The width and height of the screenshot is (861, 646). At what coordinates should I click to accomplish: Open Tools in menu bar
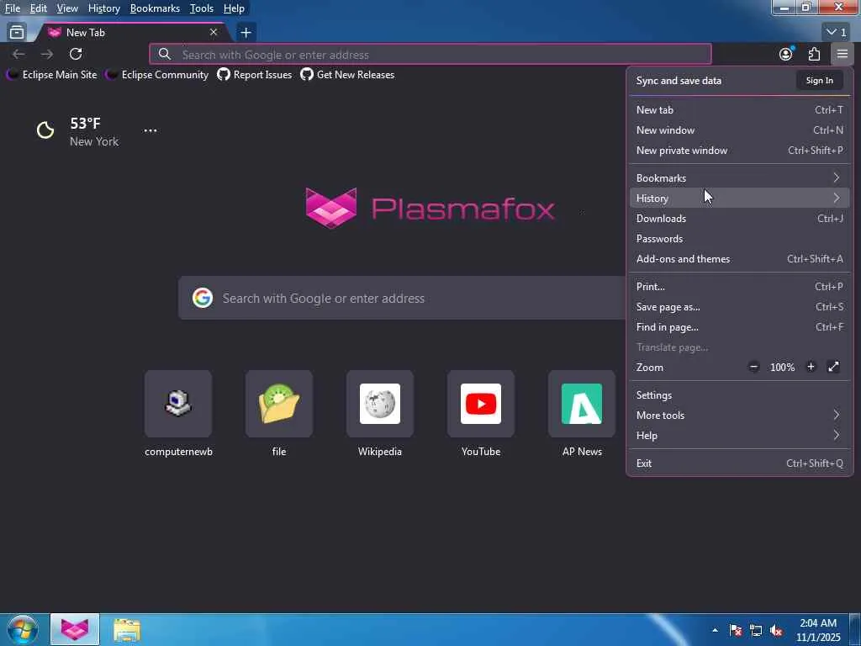[x=202, y=8]
